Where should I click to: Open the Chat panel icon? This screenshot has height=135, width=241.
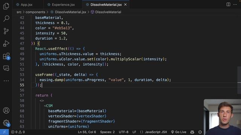6,68
